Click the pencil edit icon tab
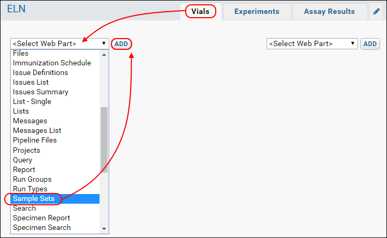Screen dimensions: 387x238 pyautogui.click(x=376, y=11)
